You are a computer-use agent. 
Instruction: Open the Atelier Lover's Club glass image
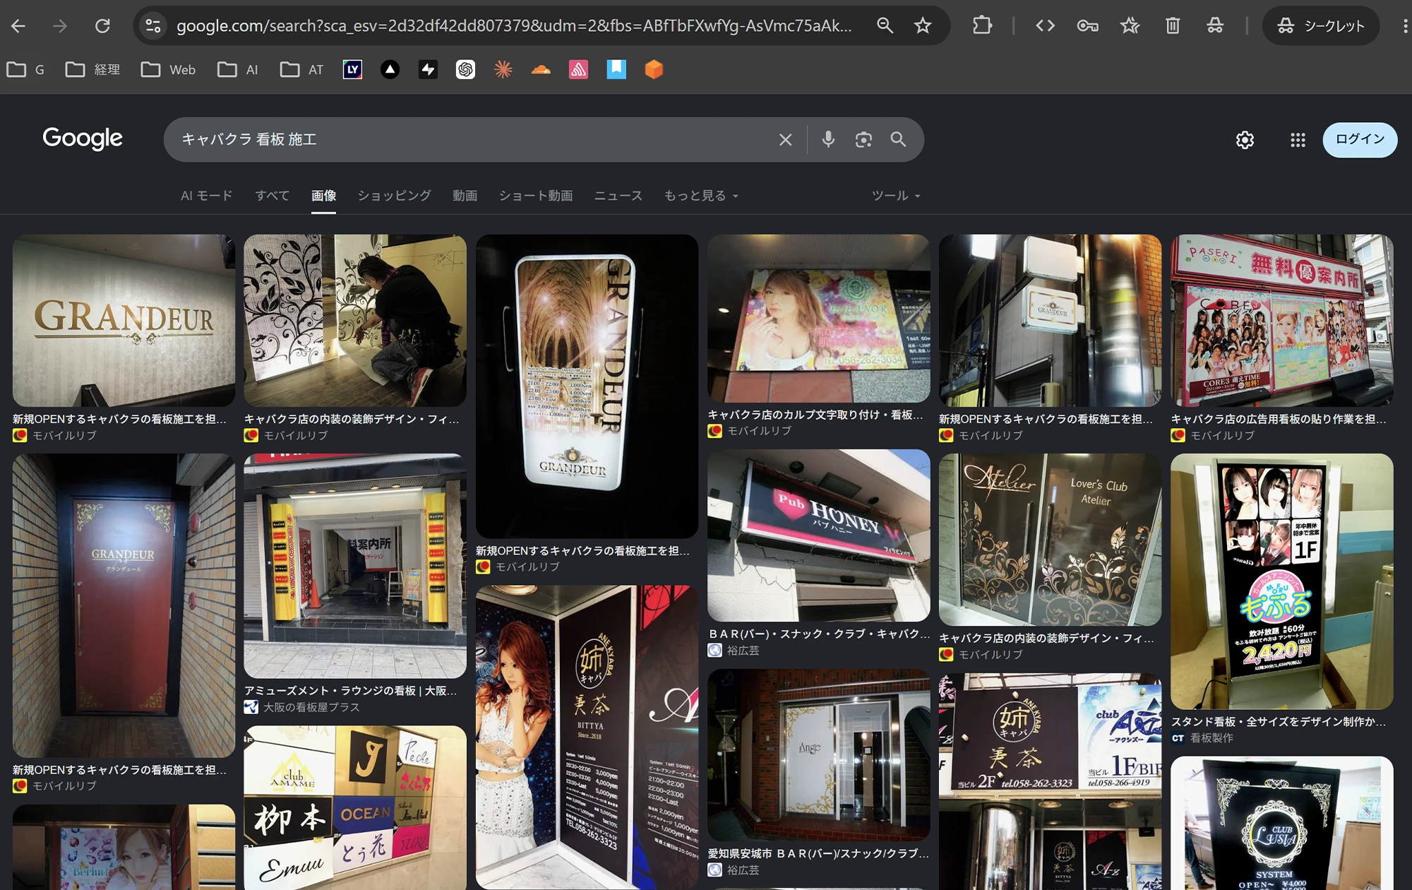[x=1050, y=540]
